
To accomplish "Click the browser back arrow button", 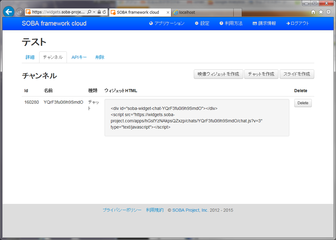I will 9,12.
